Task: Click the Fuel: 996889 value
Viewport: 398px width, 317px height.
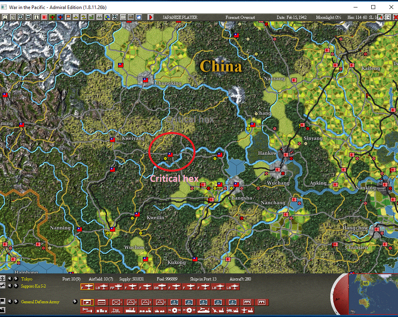Action: point(167,279)
